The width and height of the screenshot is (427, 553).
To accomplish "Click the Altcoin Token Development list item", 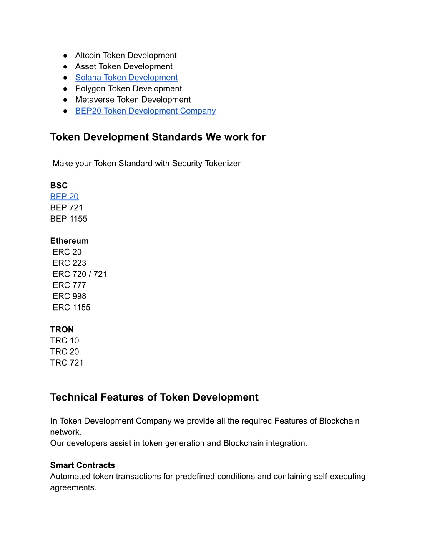I will pos(126,56).
